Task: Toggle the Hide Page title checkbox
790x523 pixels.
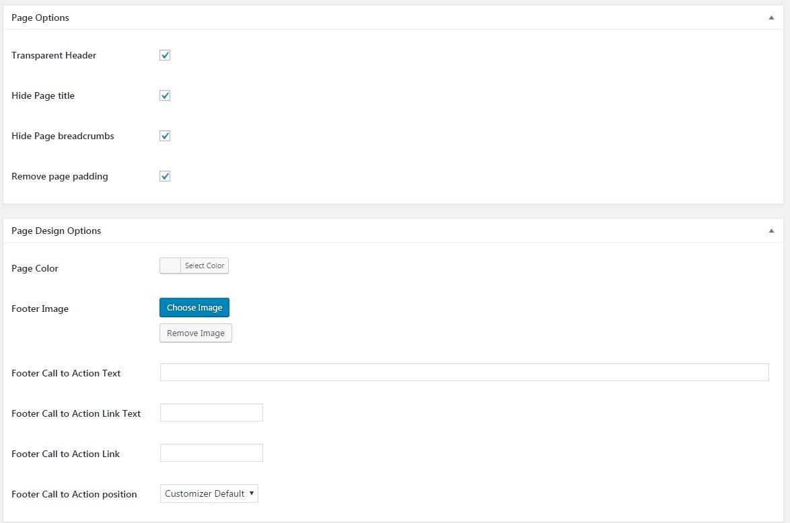Action: (x=165, y=95)
